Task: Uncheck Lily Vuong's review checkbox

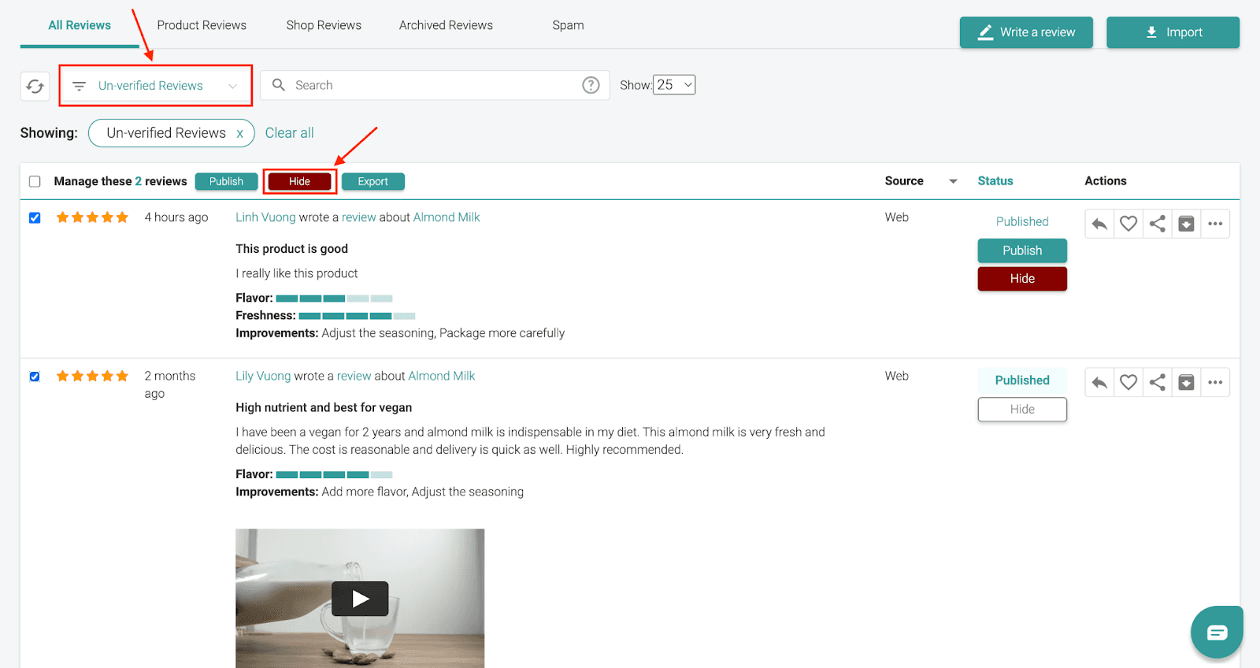Action: tap(35, 377)
